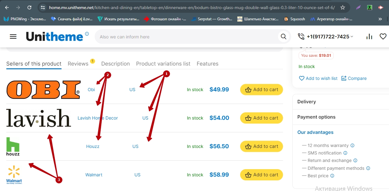
Task: Expand the Delivery section
Action: click(x=341, y=102)
